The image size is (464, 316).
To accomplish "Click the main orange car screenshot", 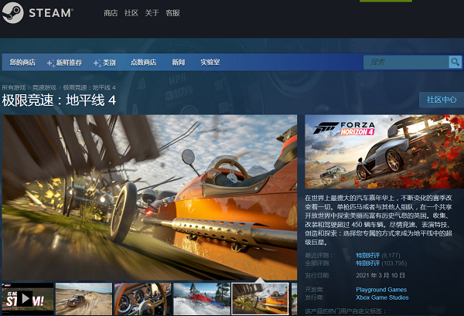I will [149, 197].
